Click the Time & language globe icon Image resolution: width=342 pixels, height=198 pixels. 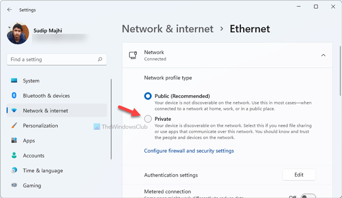(x=14, y=171)
